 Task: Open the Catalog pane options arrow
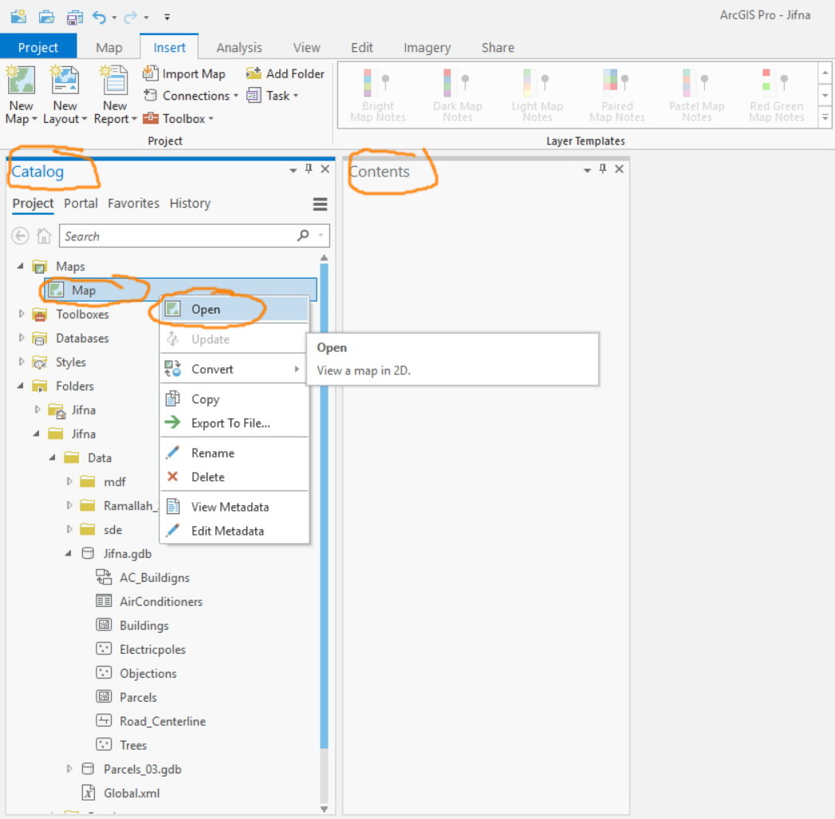pyautogui.click(x=293, y=171)
